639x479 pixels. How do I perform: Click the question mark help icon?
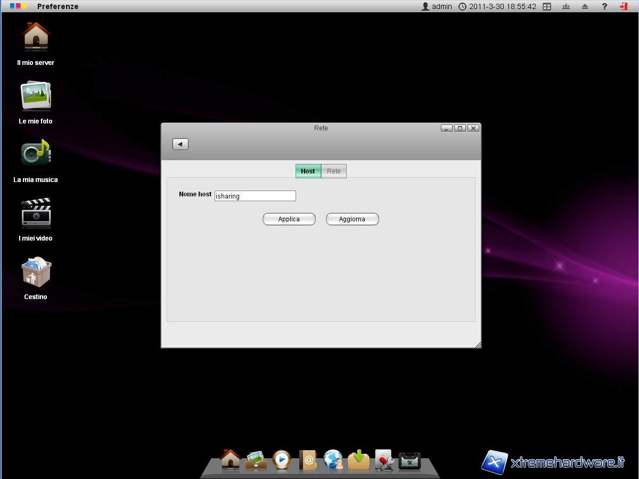point(604,6)
